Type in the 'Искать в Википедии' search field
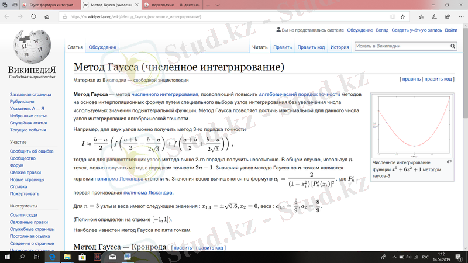 pos(401,46)
